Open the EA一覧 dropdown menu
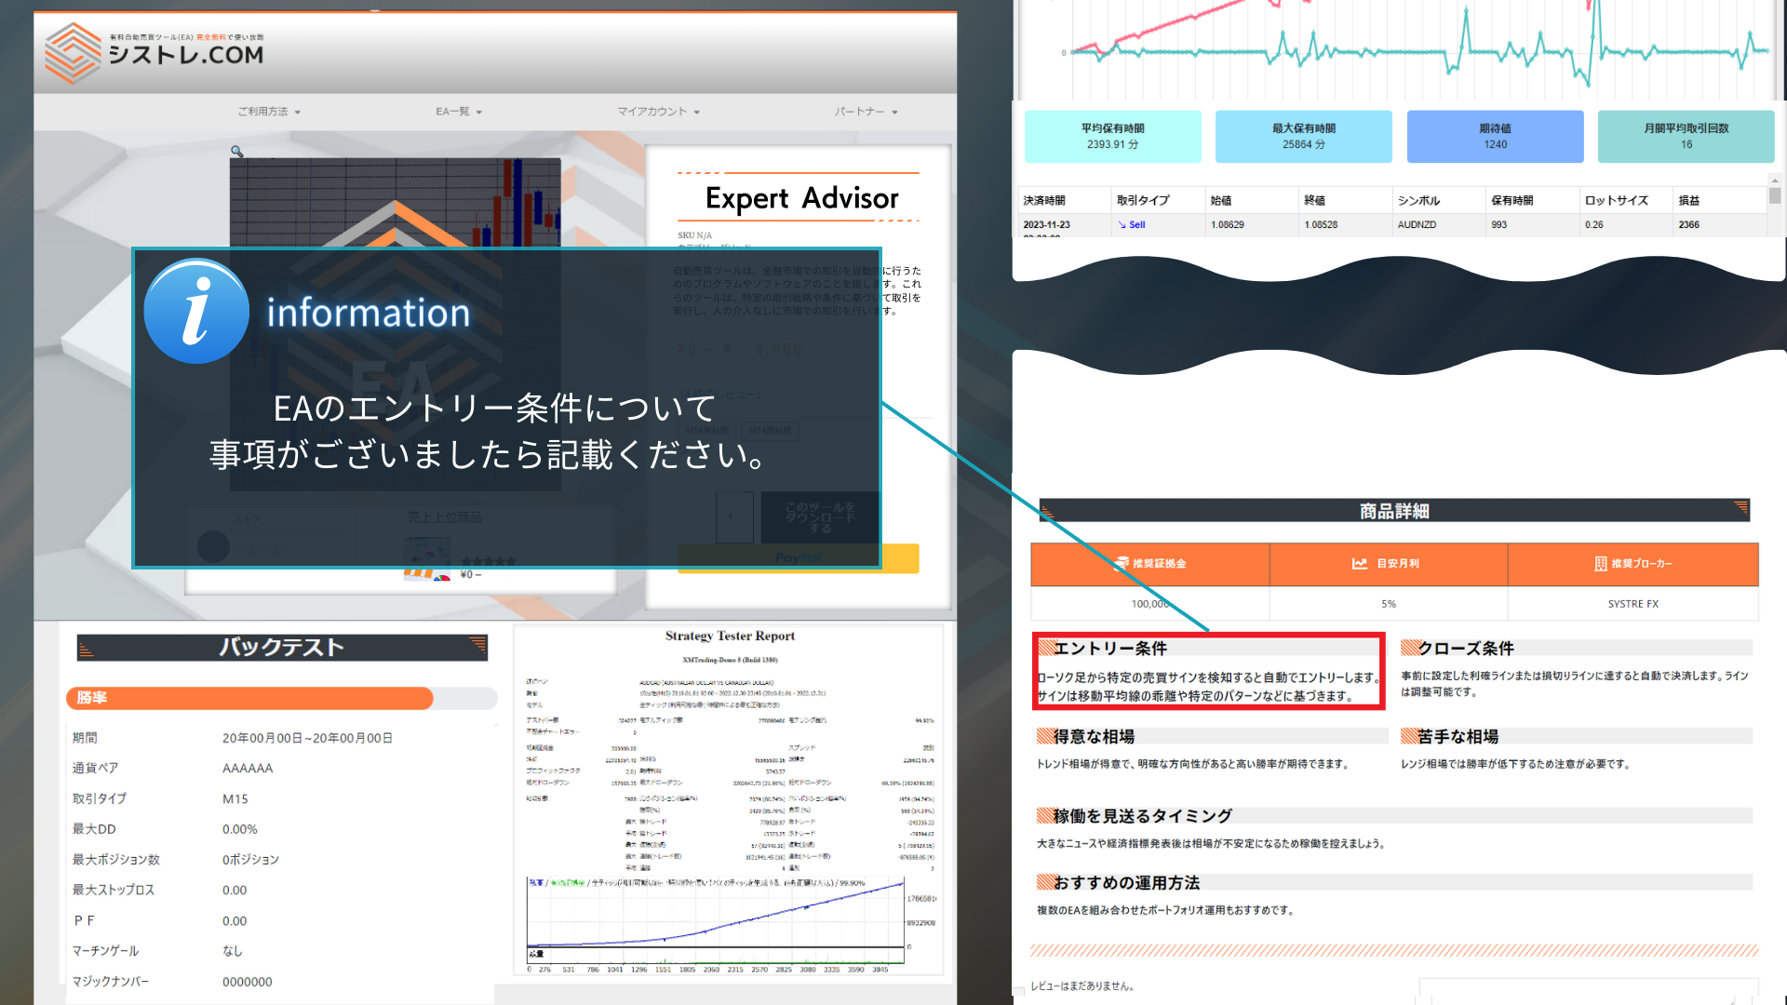Viewport: 1787px width, 1005px height. click(459, 112)
